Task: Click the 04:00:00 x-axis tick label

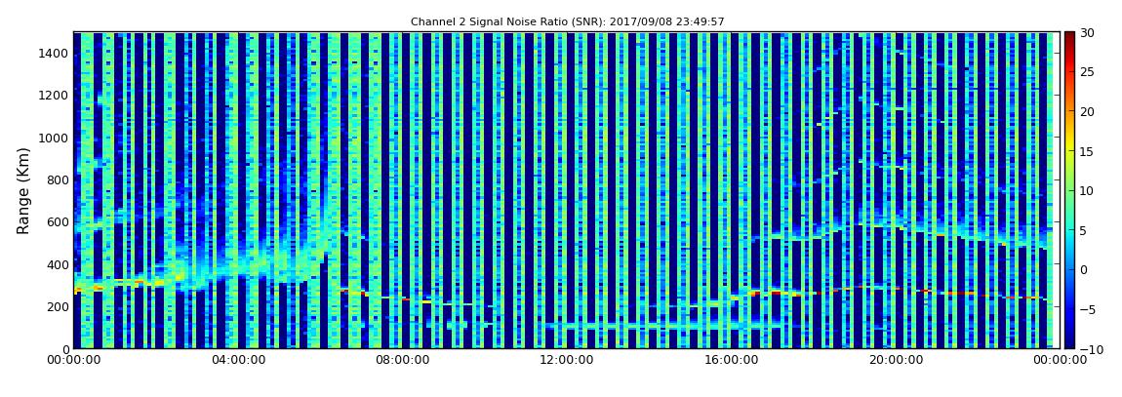Action: click(x=238, y=361)
